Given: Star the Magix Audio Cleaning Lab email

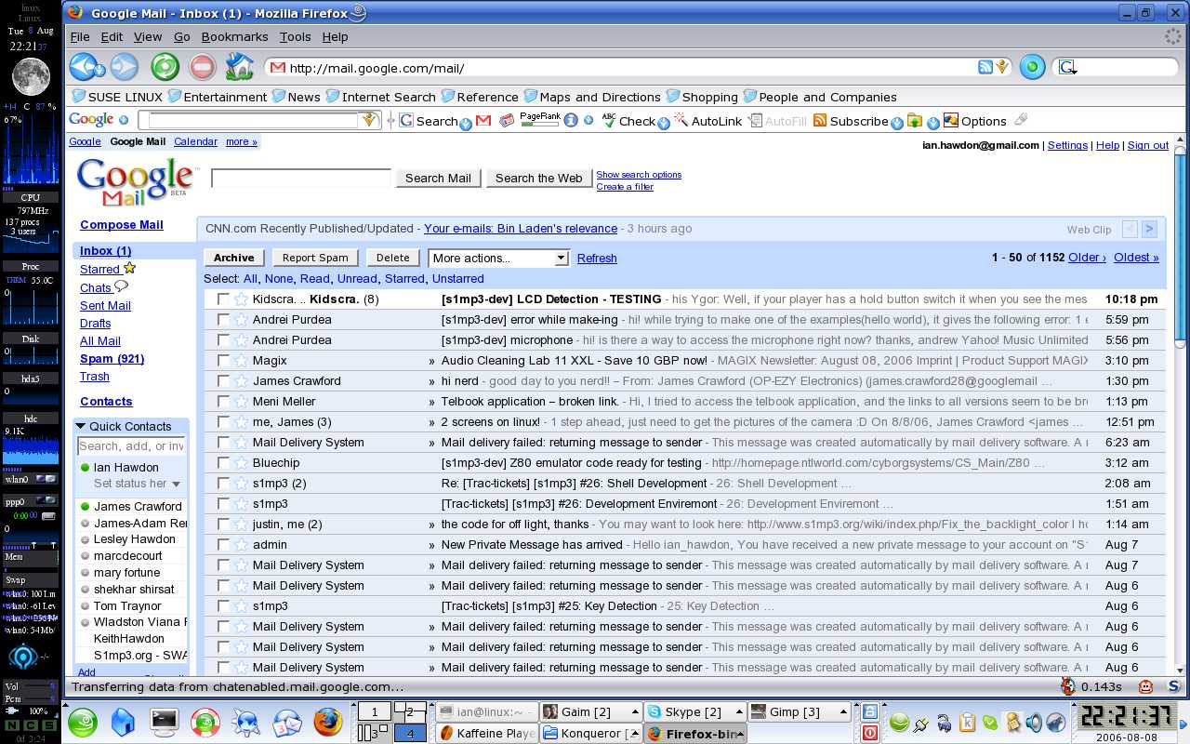Looking at the screenshot, I should pos(241,361).
